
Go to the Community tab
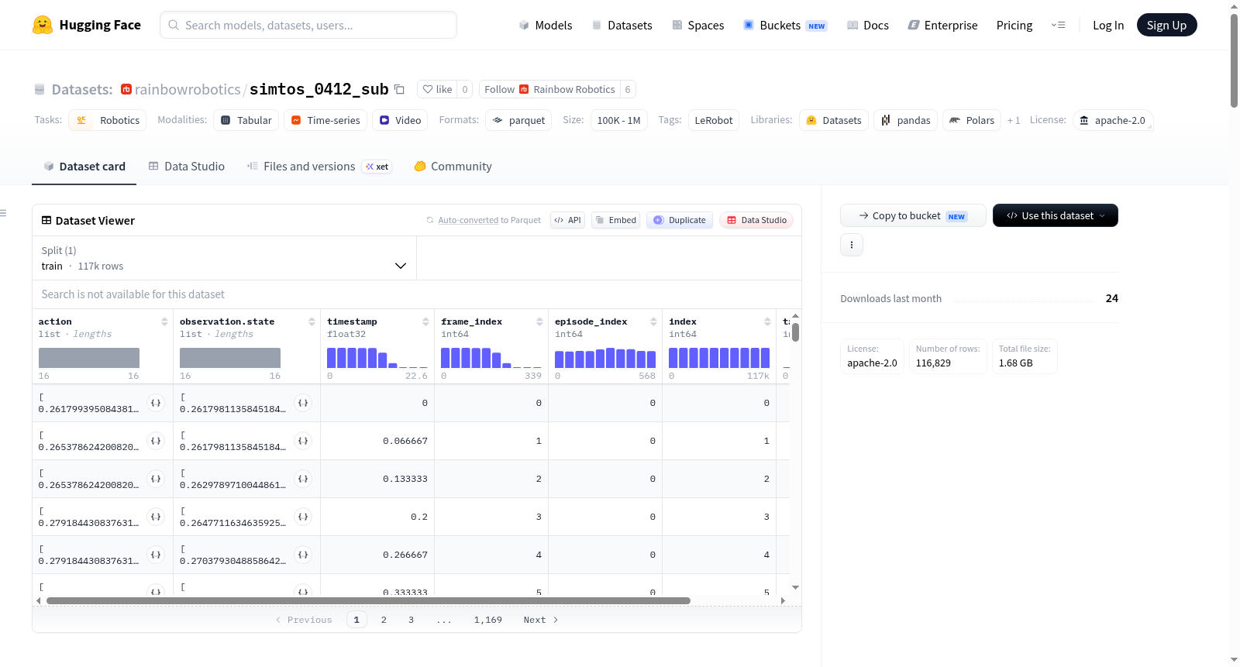(x=453, y=167)
